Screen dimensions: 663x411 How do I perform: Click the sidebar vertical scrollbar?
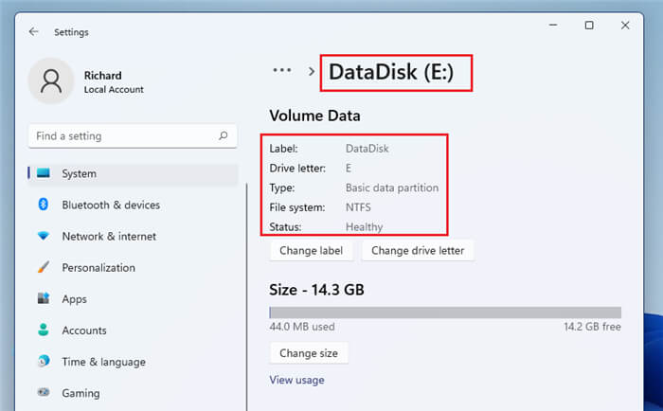coord(246,296)
